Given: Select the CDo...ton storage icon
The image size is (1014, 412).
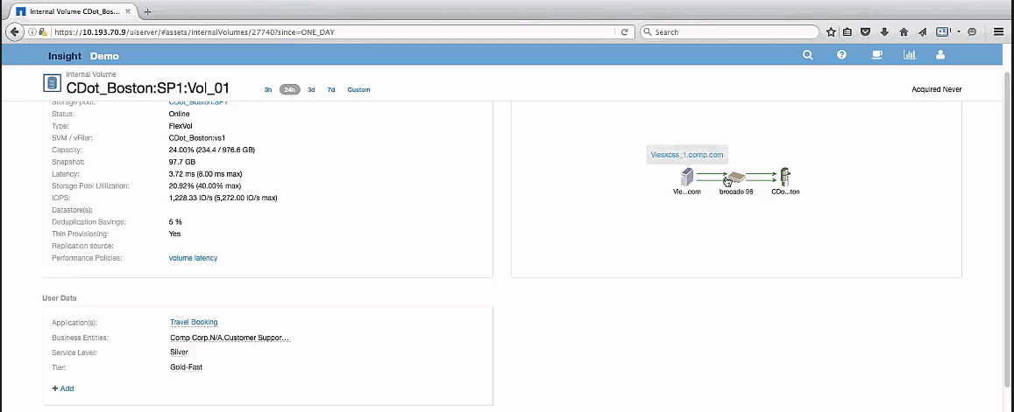Looking at the screenshot, I should click(x=785, y=177).
